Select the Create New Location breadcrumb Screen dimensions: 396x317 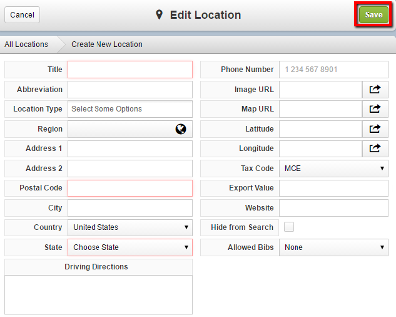[x=107, y=44]
